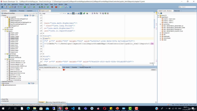Click the Save All toolbar icon
The width and height of the screenshot is (197, 111).
15,7
